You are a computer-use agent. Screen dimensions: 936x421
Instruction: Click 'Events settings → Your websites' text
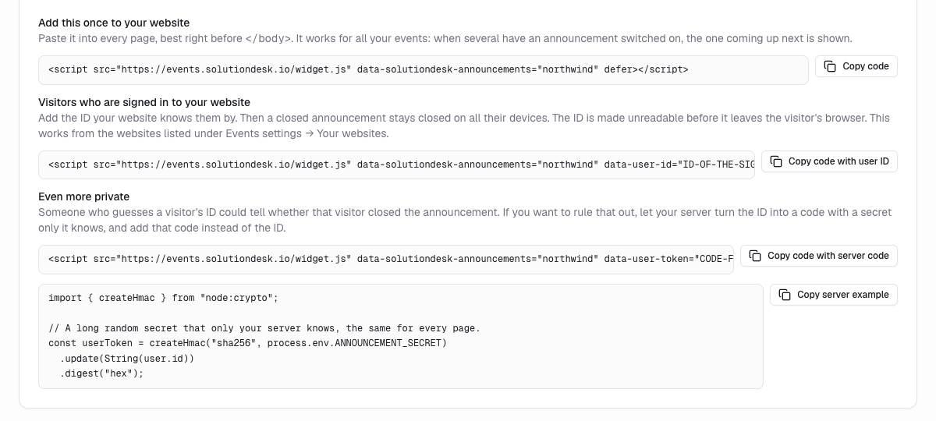[306, 133]
